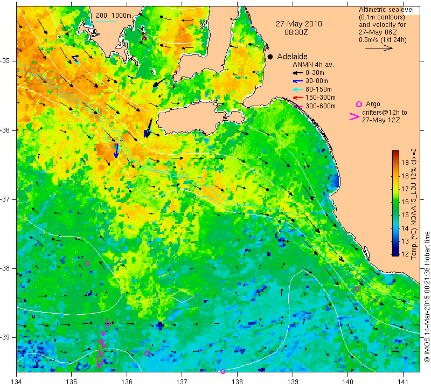Click the 08:30Z time label
The width and height of the screenshot is (431, 388).
(x=296, y=32)
